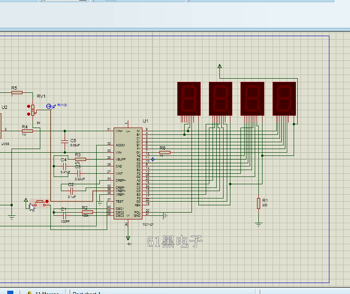
Task: Select capacitor C2 symbol
Action: coord(71,191)
